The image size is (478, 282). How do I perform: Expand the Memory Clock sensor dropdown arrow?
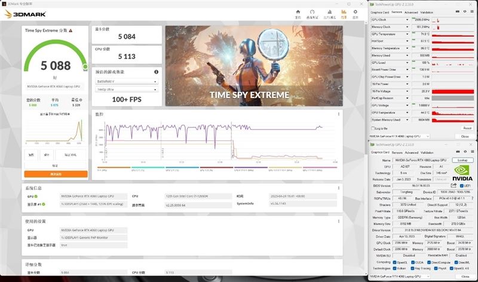click(x=407, y=27)
